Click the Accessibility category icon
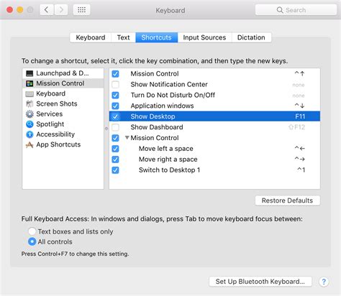This screenshot has height=296, width=341. point(29,134)
